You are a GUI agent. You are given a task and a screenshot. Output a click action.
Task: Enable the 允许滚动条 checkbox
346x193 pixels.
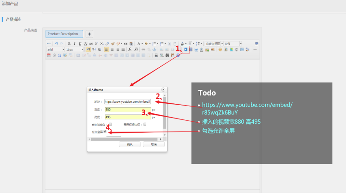[111, 124]
